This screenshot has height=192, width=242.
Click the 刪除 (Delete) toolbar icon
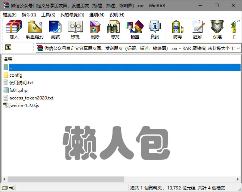pyautogui.click(x=95, y=30)
